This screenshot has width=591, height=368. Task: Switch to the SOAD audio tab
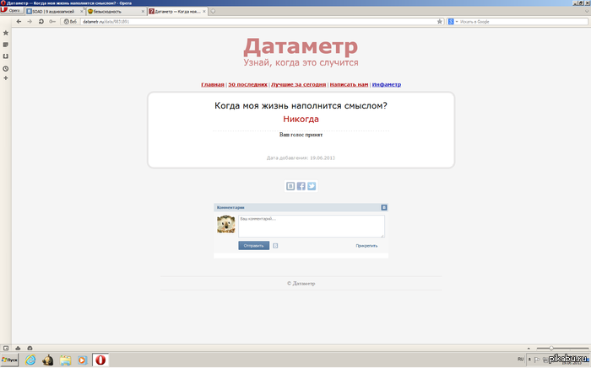tap(55, 12)
